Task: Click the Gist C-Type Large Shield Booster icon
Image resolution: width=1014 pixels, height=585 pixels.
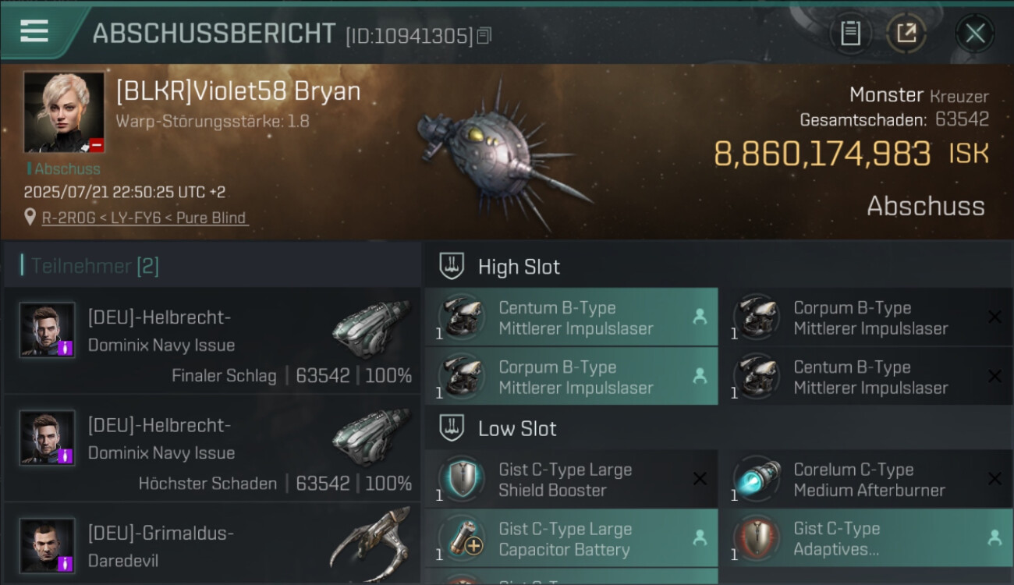Action: (461, 479)
